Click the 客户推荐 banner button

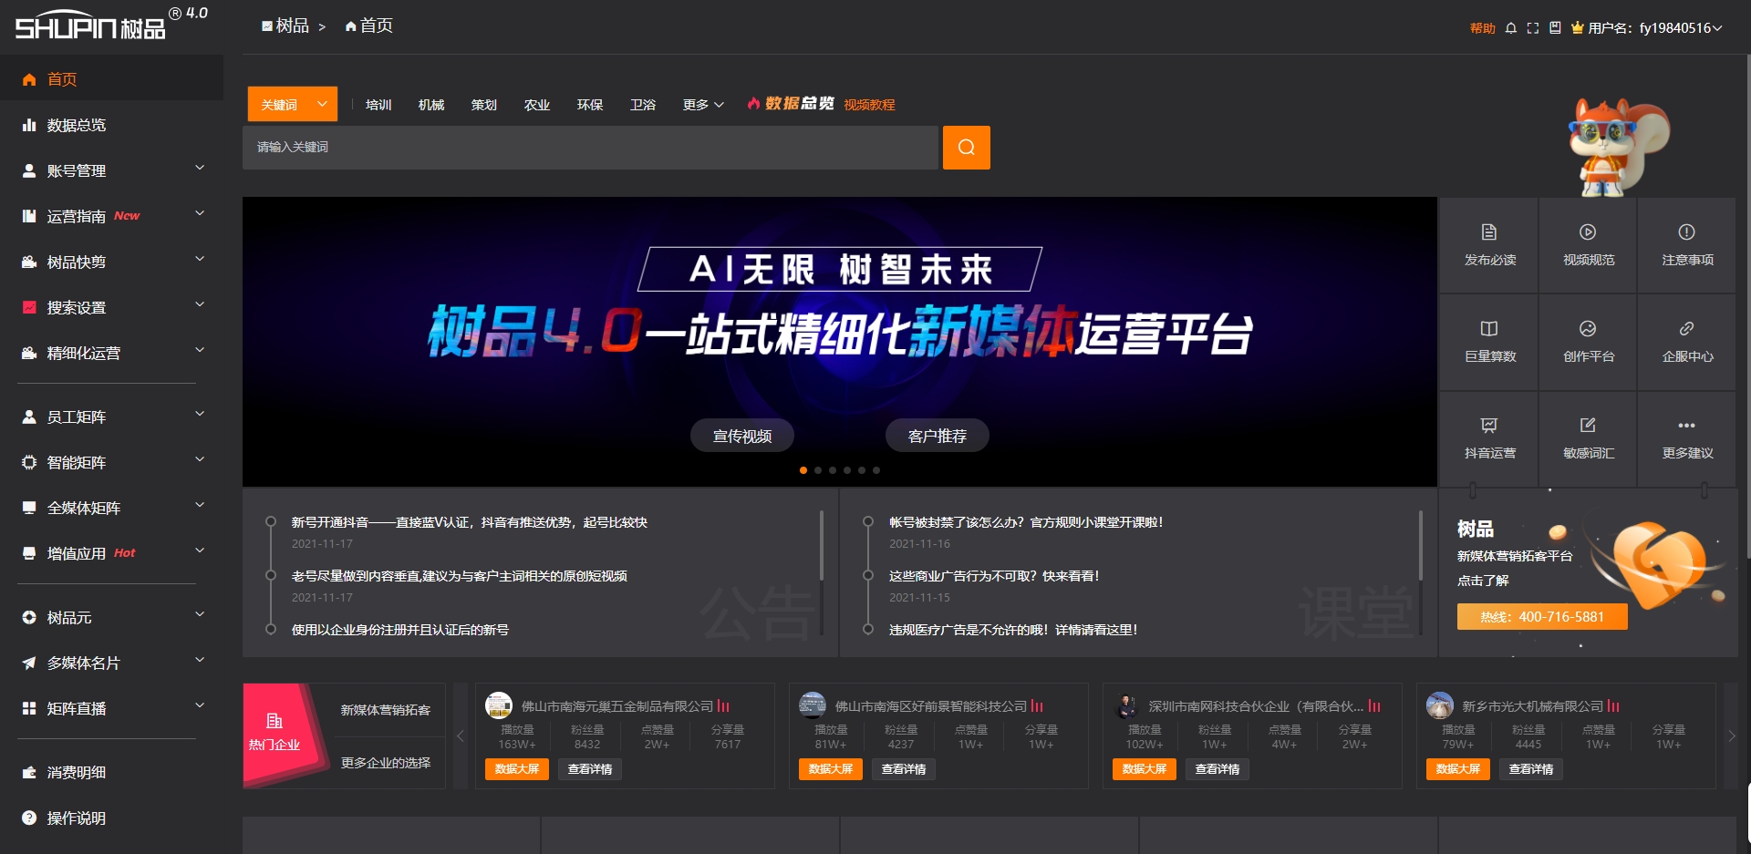click(938, 436)
